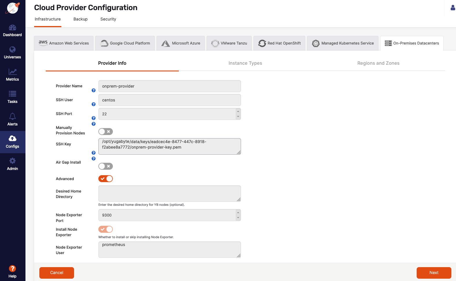Toggle Manually Provision Nodes switch

[x=106, y=132]
